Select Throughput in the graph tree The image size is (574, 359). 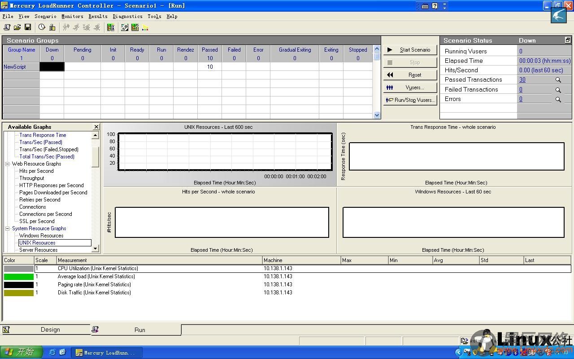point(31,178)
